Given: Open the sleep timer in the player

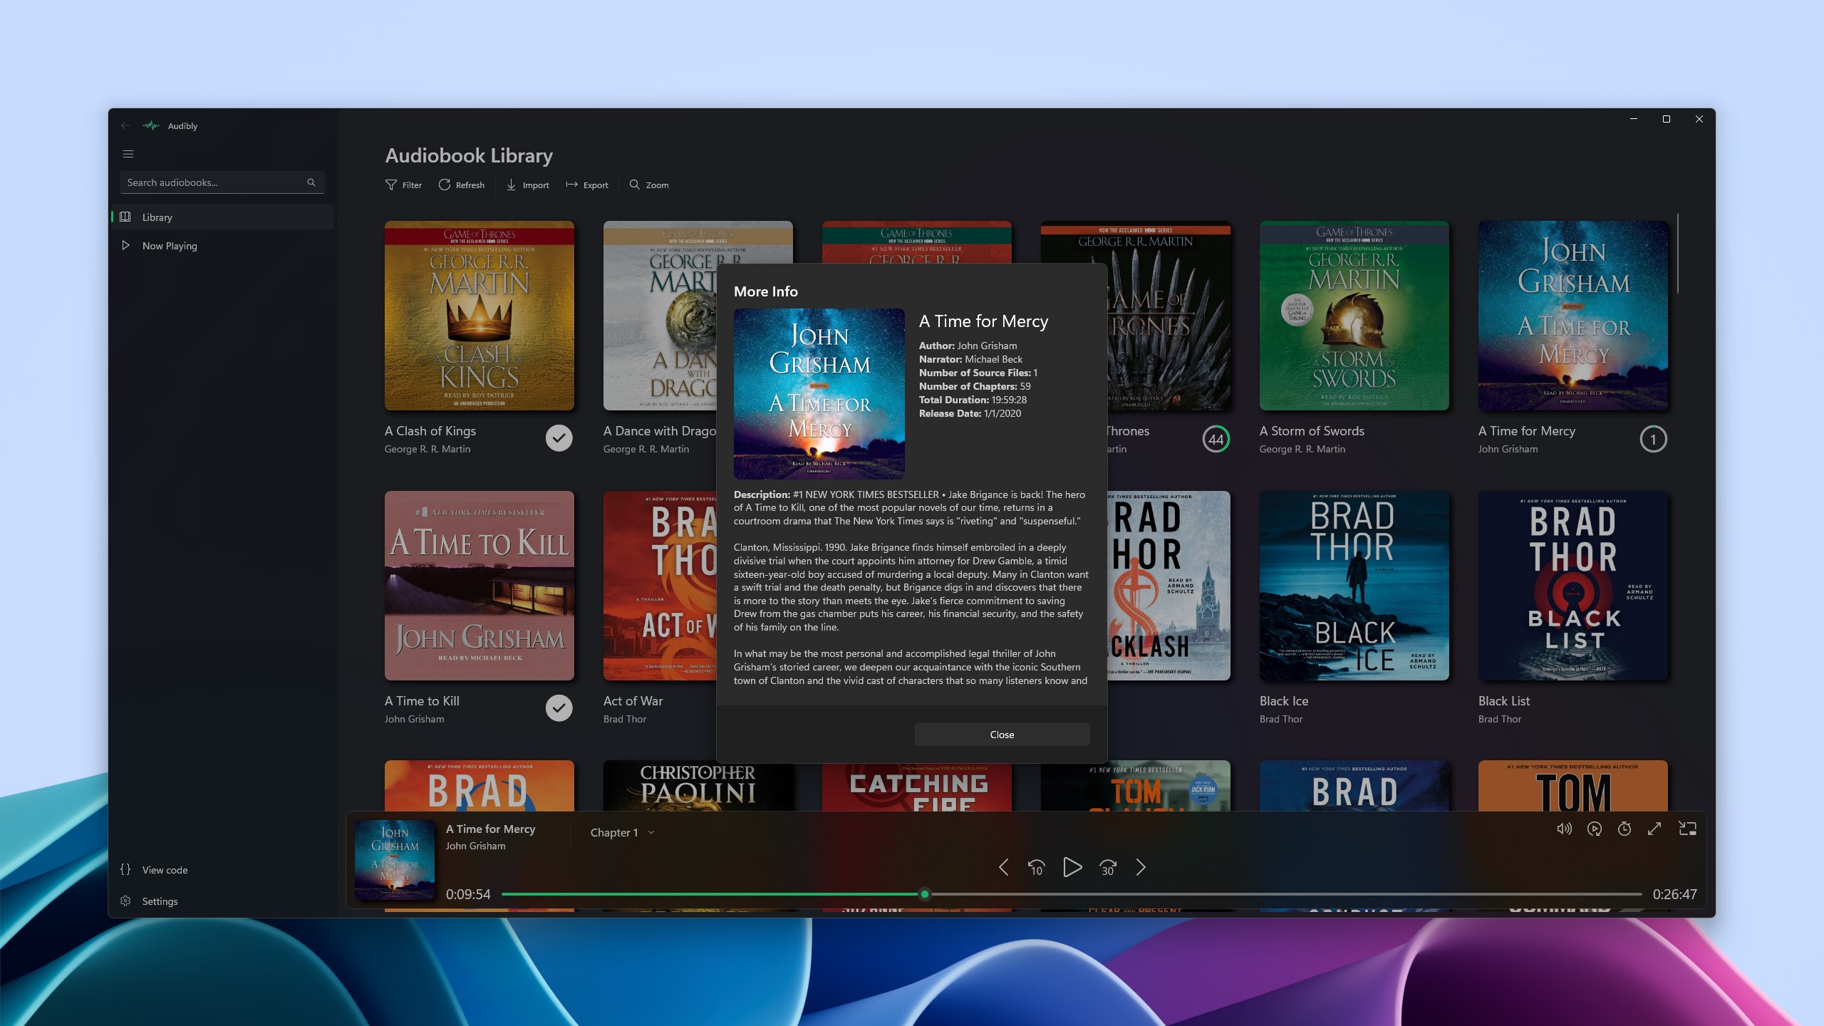Looking at the screenshot, I should (1625, 829).
